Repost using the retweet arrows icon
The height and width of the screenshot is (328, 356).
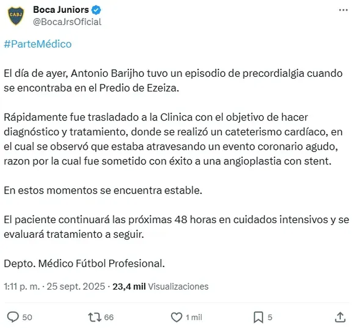click(94, 317)
